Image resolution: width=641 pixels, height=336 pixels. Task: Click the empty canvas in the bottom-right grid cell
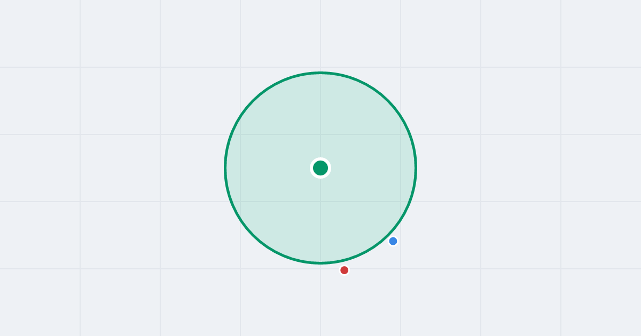[x=601, y=302]
